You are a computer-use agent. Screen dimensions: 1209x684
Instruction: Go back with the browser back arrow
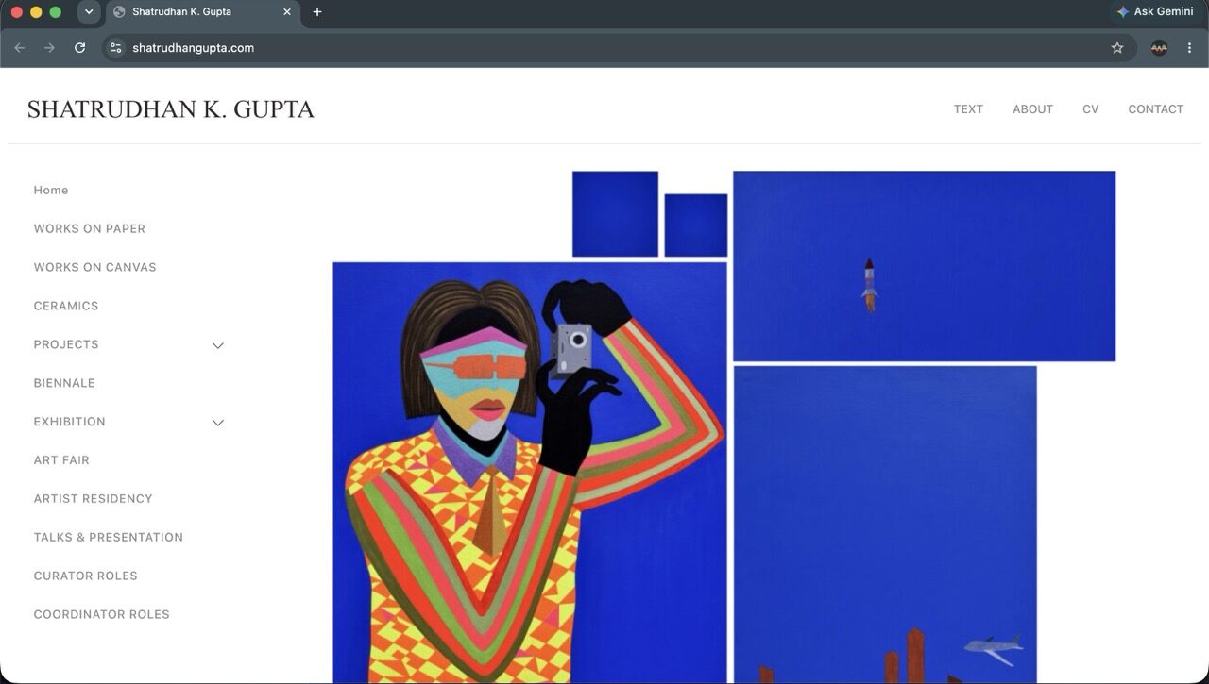(19, 48)
